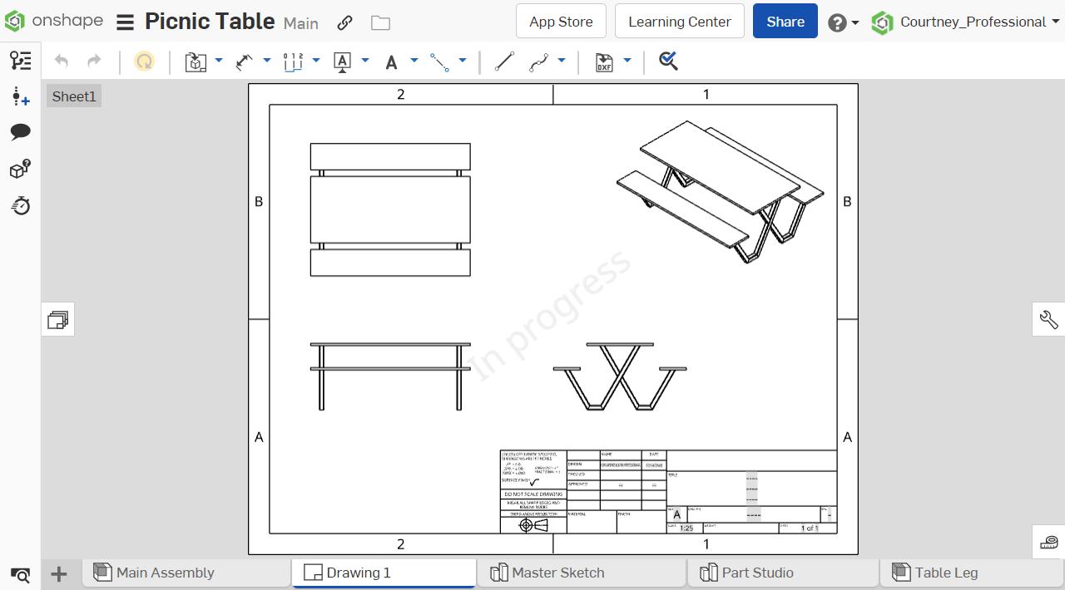
Task: Open the Main Assembly tab
Action: (x=164, y=573)
